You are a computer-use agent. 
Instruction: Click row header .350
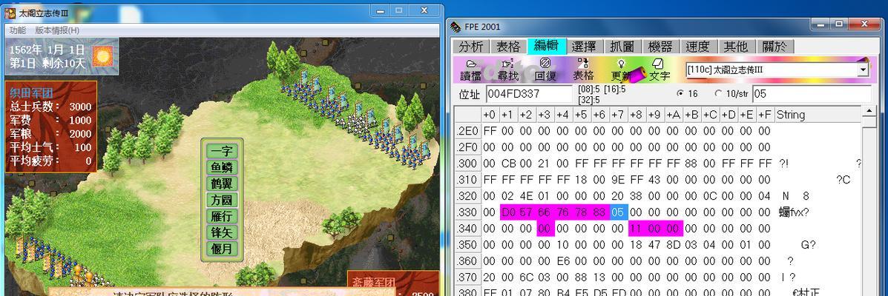467,245
